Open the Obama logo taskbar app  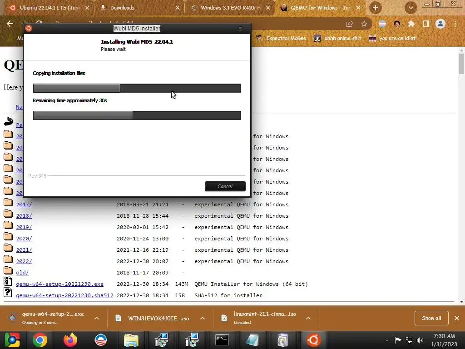pos(100,340)
